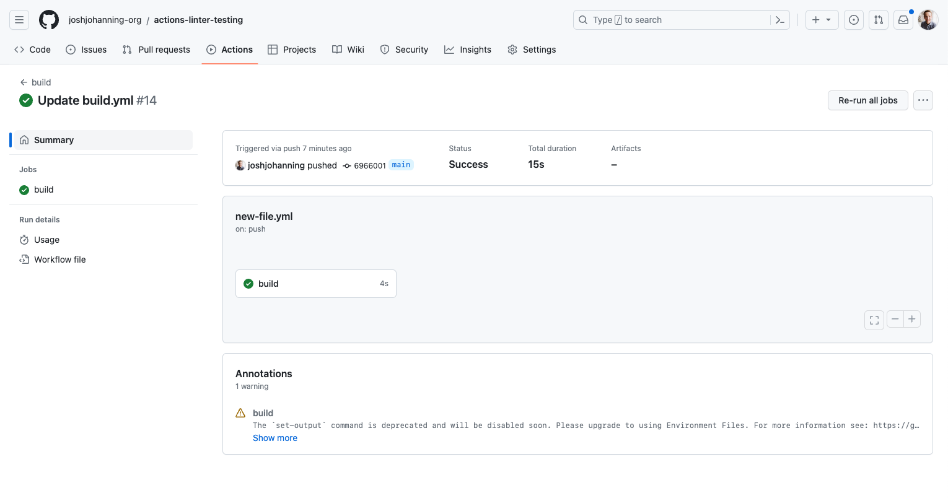948x498 pixels.
Task: Open the build job in the graph
Action: tap(315, 283)
